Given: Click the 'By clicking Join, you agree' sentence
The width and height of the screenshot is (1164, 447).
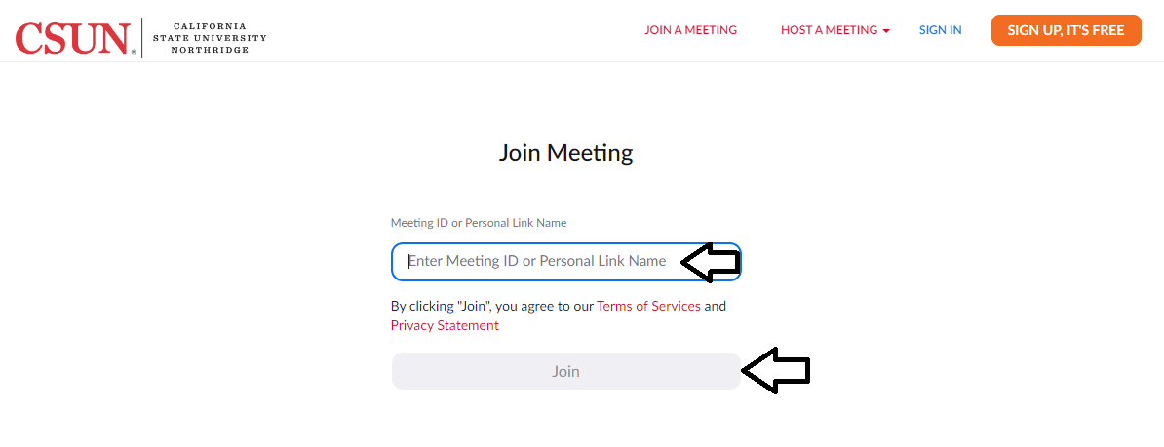Looking at the screenshot, I should (x=559, y=316).
